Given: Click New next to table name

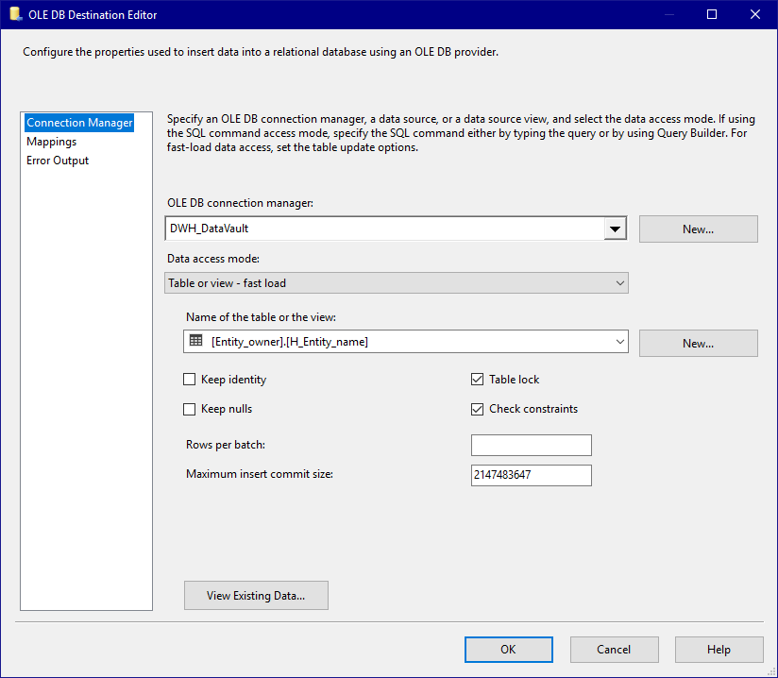Looking at the screenshot, I should [698, 343].
